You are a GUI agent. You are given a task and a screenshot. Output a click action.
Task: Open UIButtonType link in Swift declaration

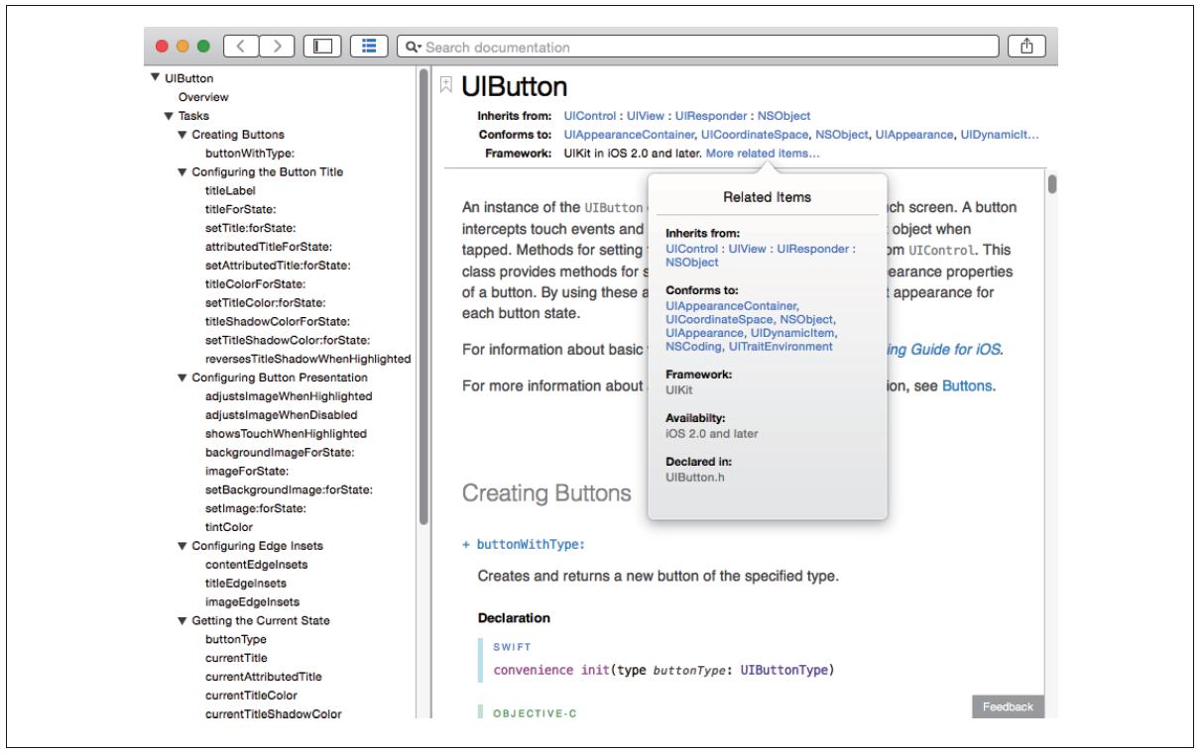coord(786,671)
